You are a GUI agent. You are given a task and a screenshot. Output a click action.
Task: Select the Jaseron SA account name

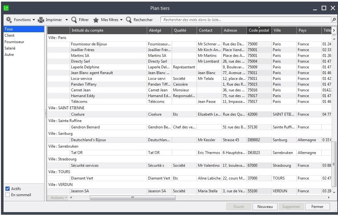80,191
